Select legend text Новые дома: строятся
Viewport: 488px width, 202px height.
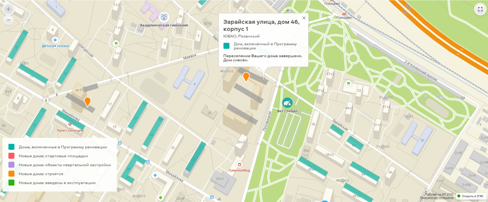click(x=41, y=174)
